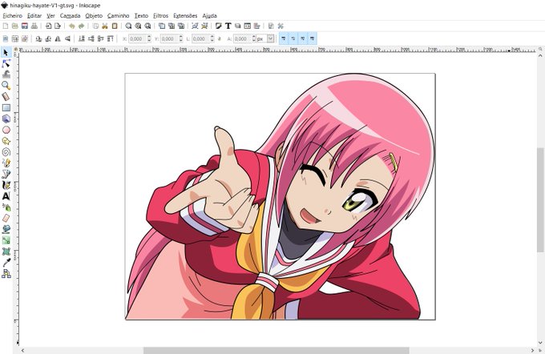The height and width of the screenshot is (354, 545).
Task: Select the Connector diagram tool
Action: coord(6,274)
